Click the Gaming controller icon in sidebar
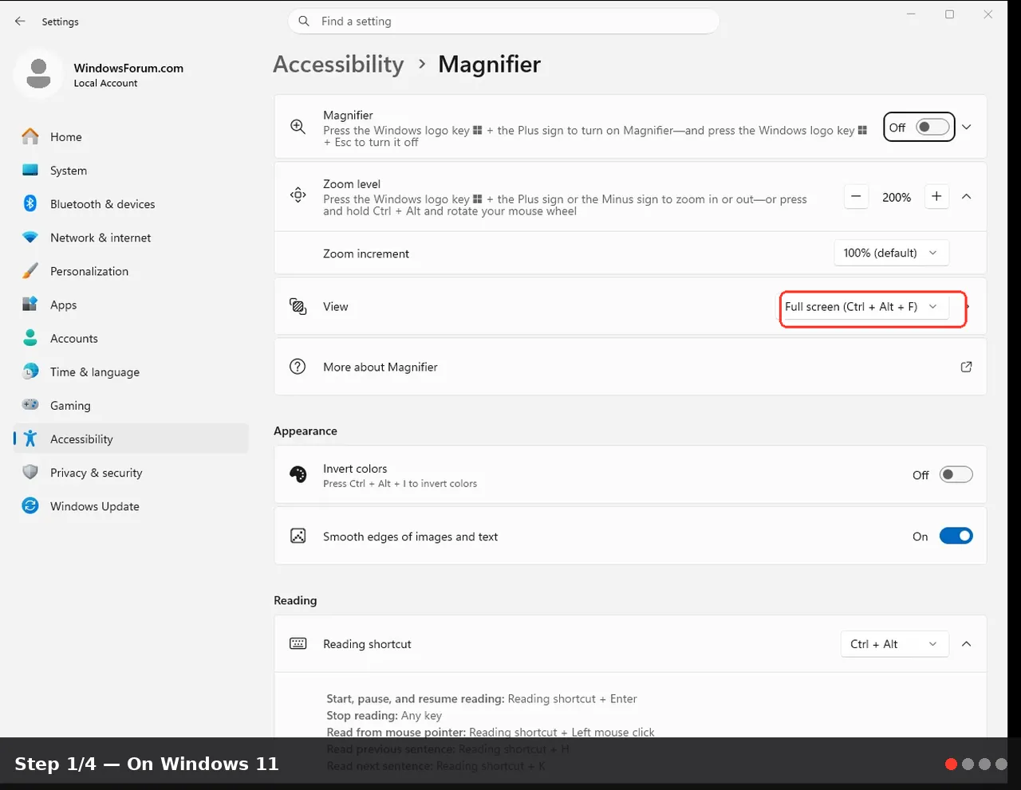1021x790 pixels. click(x=30, y=405)
